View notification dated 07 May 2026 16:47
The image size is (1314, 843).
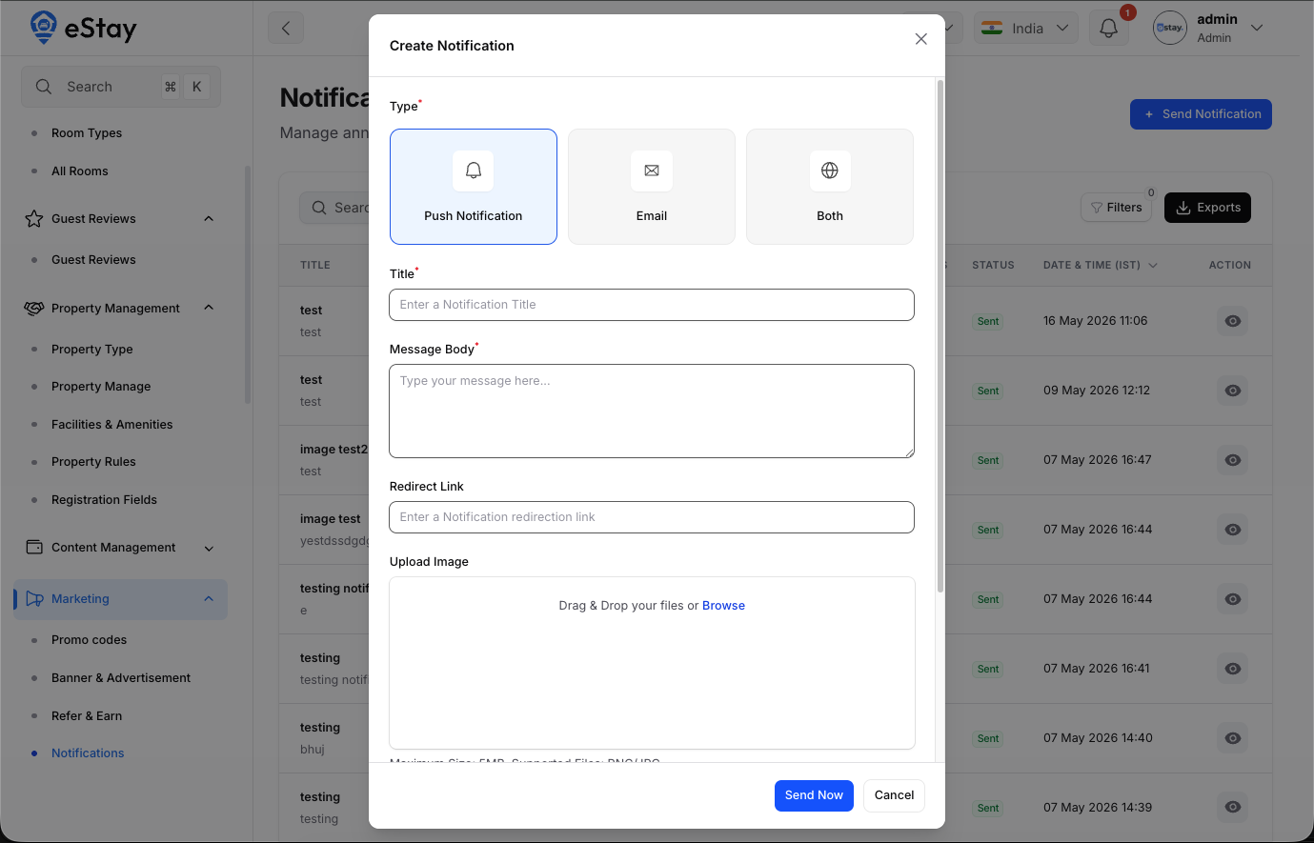(1232, 460)
